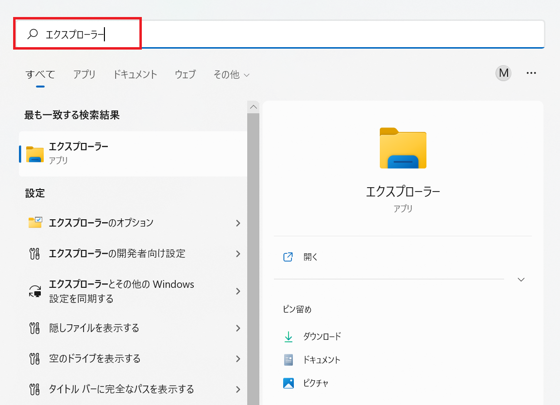Expand the その他 filter dropdown
Screen dimensions: 560x405
click(232, 74)
